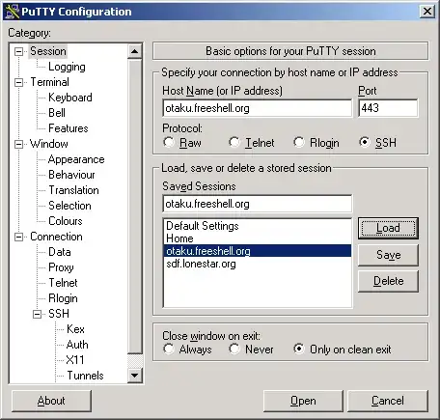Click the Save session button
This screenshot has width=440, height=420.
(x=388, y=255)
